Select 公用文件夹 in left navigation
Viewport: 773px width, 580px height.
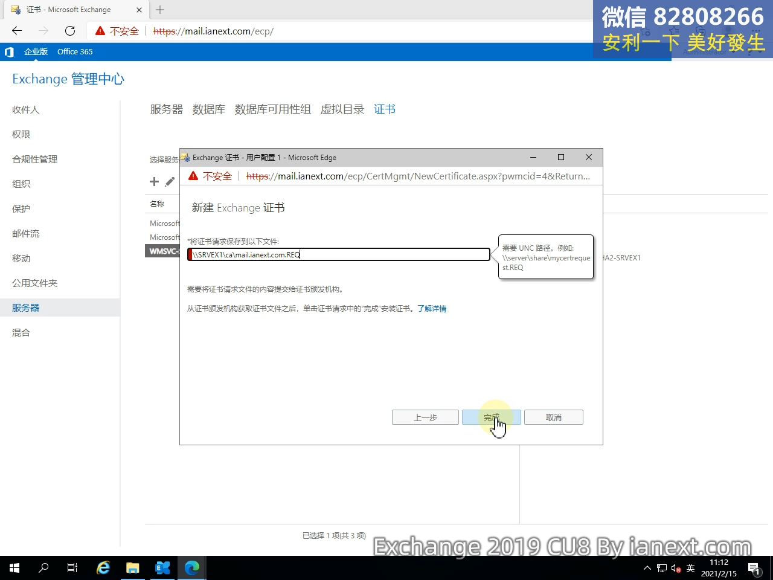(x=35, y=283)
